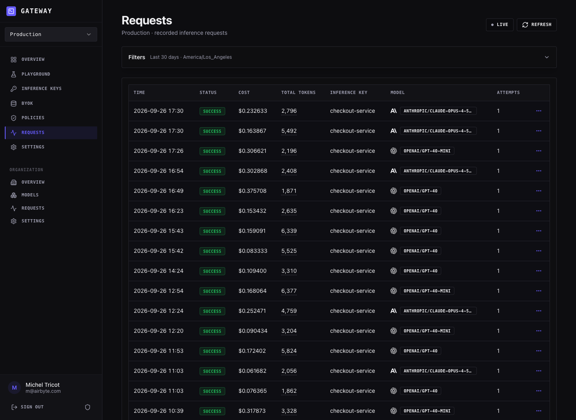Click the Attempts column header
This screenshot has height=420, width=576.
[x=508, y=93]
